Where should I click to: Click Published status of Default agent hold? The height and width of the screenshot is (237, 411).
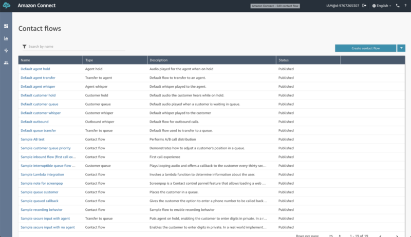pos(286,69)
